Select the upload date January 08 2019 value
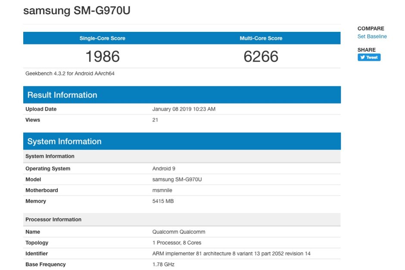 click(184, 109)
